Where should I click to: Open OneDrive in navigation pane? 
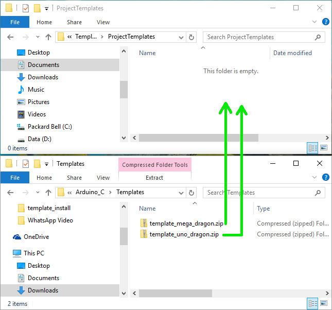coord(36,237)
